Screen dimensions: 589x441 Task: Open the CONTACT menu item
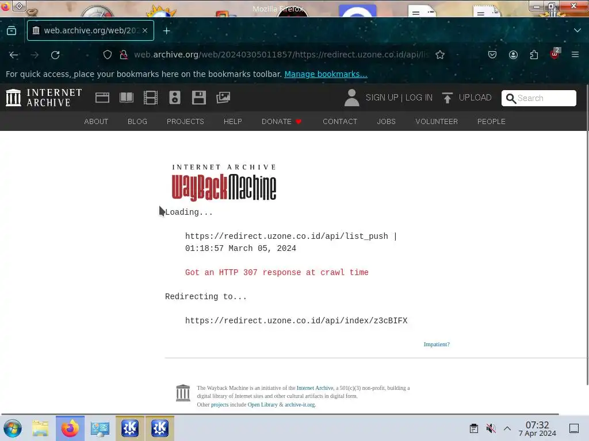[x=340, y=122]
